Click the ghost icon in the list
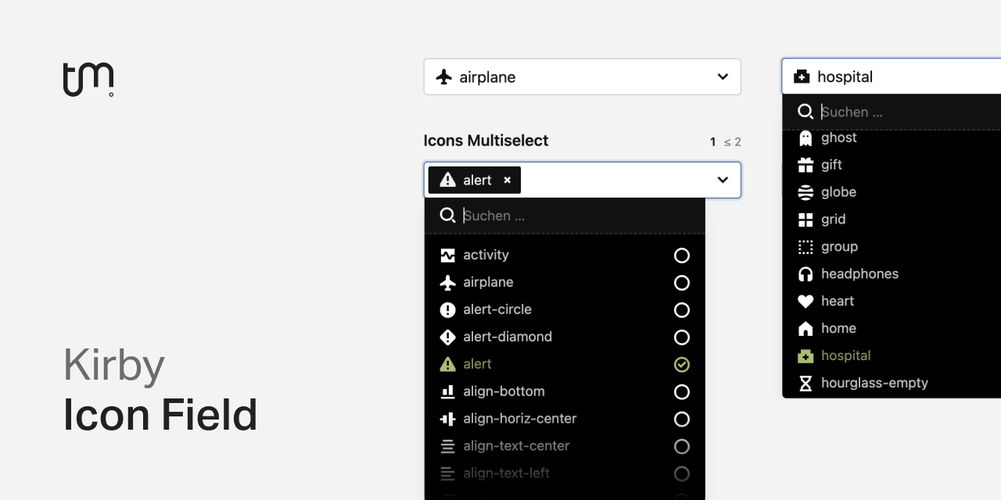 [838, 137]
